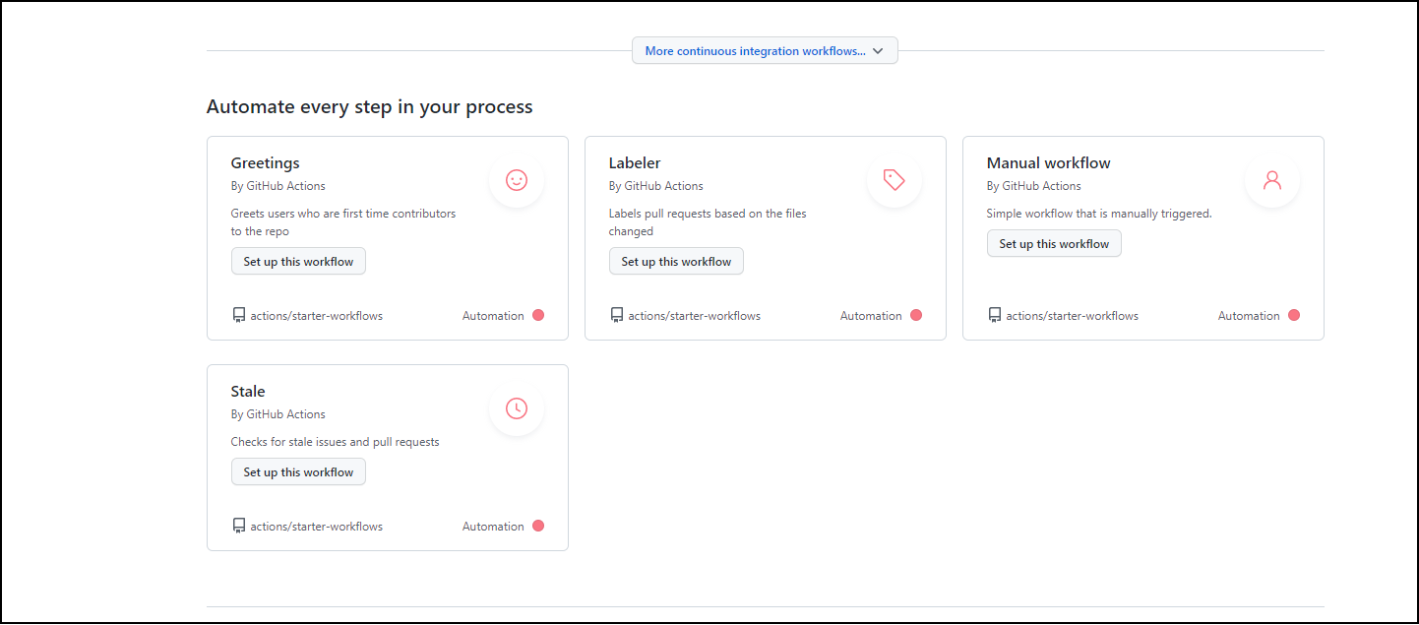
Task: Click the repo icon in the Manual workflow card
Action: pyautogui.click(x=994, y=316)
